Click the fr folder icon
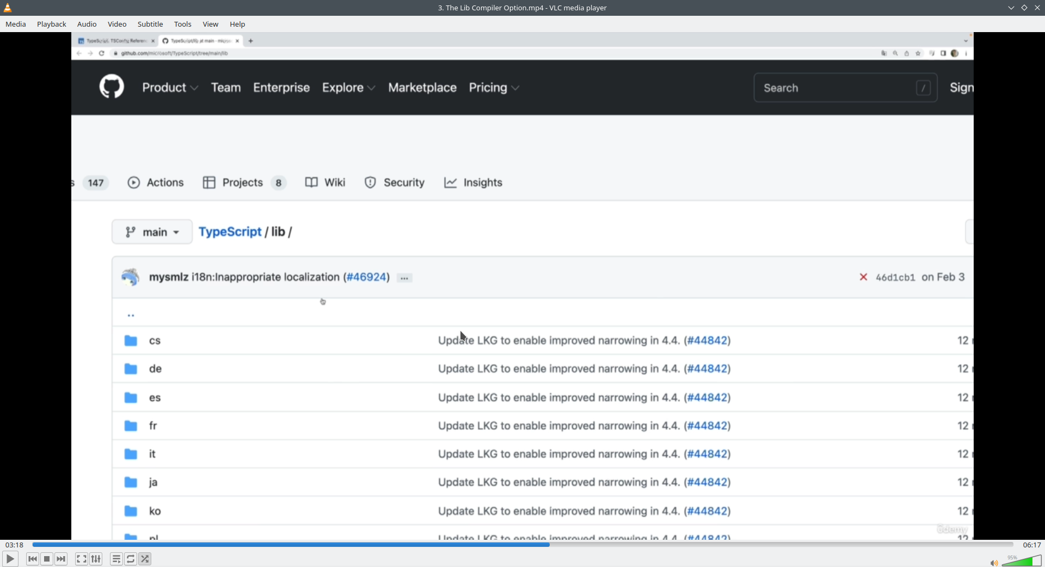The width and height of the screenshot is (1045, 567). 131,426
